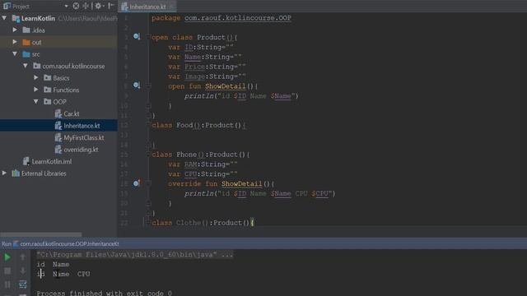527x296 pixels.
Task: Click the Kotlin file icon of Car.kt
Action: tap(58, 113)
